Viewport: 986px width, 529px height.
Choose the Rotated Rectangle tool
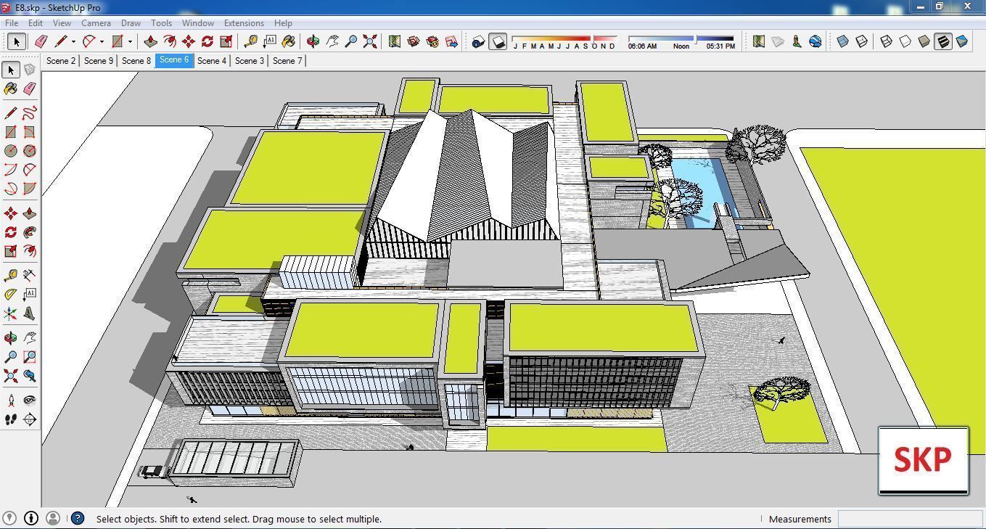point(30,132)
